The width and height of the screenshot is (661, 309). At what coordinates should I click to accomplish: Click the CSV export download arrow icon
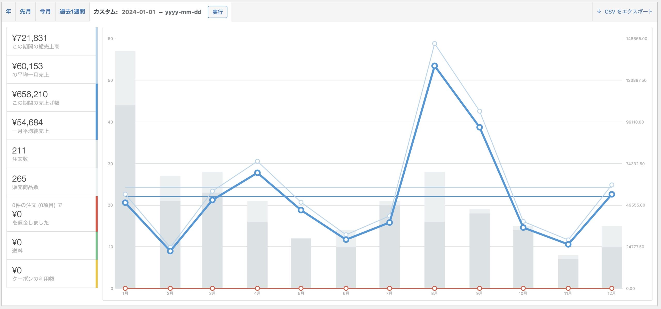599,11
